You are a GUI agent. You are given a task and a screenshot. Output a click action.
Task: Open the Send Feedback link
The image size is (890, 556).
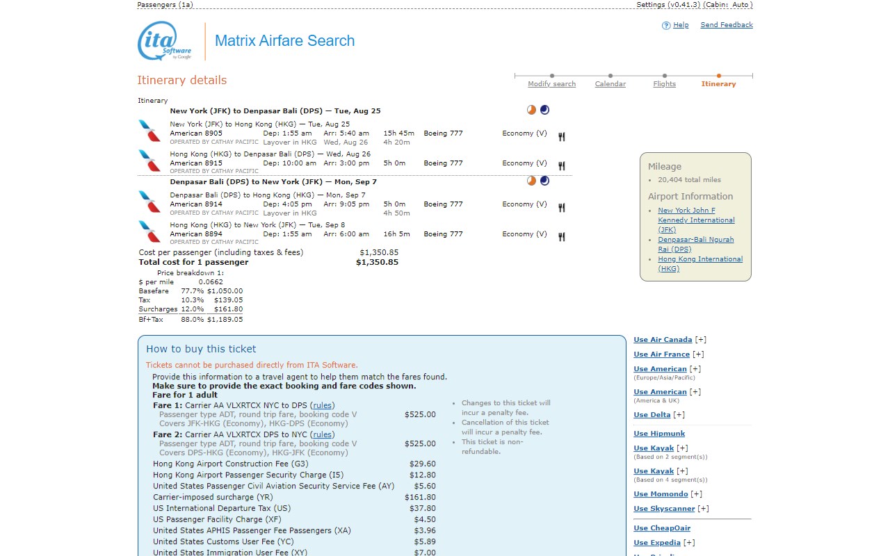tap(727, 25)
